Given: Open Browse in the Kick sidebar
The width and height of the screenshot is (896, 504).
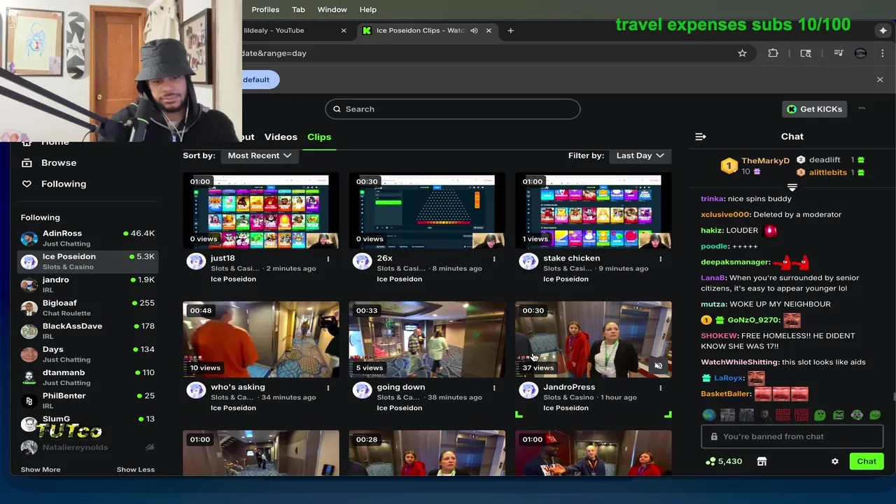Looking at the screenshot, I should point(59,162).
